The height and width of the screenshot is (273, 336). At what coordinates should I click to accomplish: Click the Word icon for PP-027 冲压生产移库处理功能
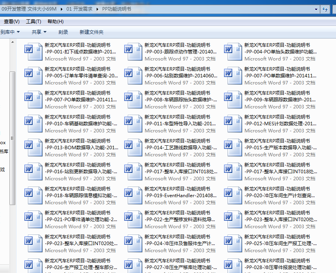[133, 266]
